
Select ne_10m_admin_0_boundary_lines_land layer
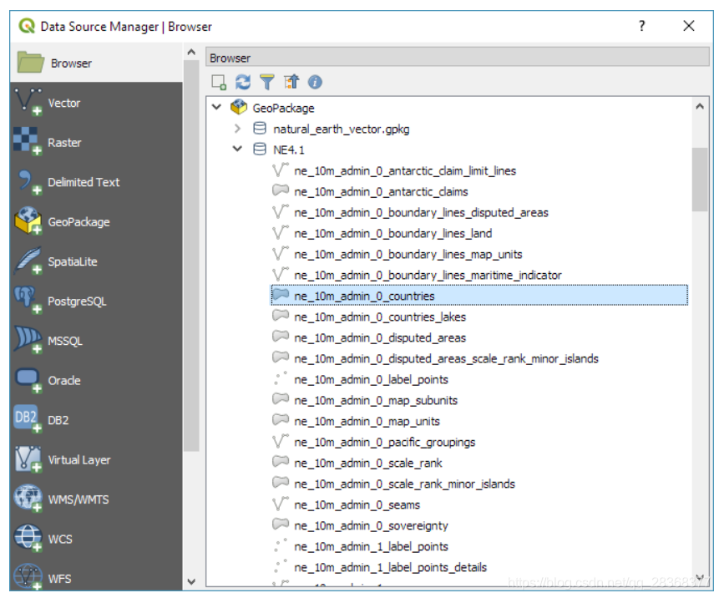click(x=393, y=233)
